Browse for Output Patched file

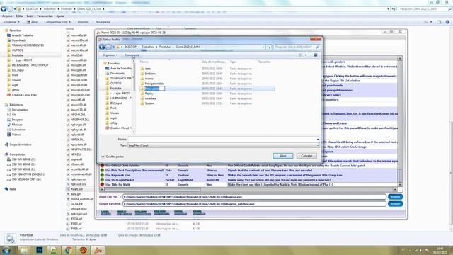(395, 204)
